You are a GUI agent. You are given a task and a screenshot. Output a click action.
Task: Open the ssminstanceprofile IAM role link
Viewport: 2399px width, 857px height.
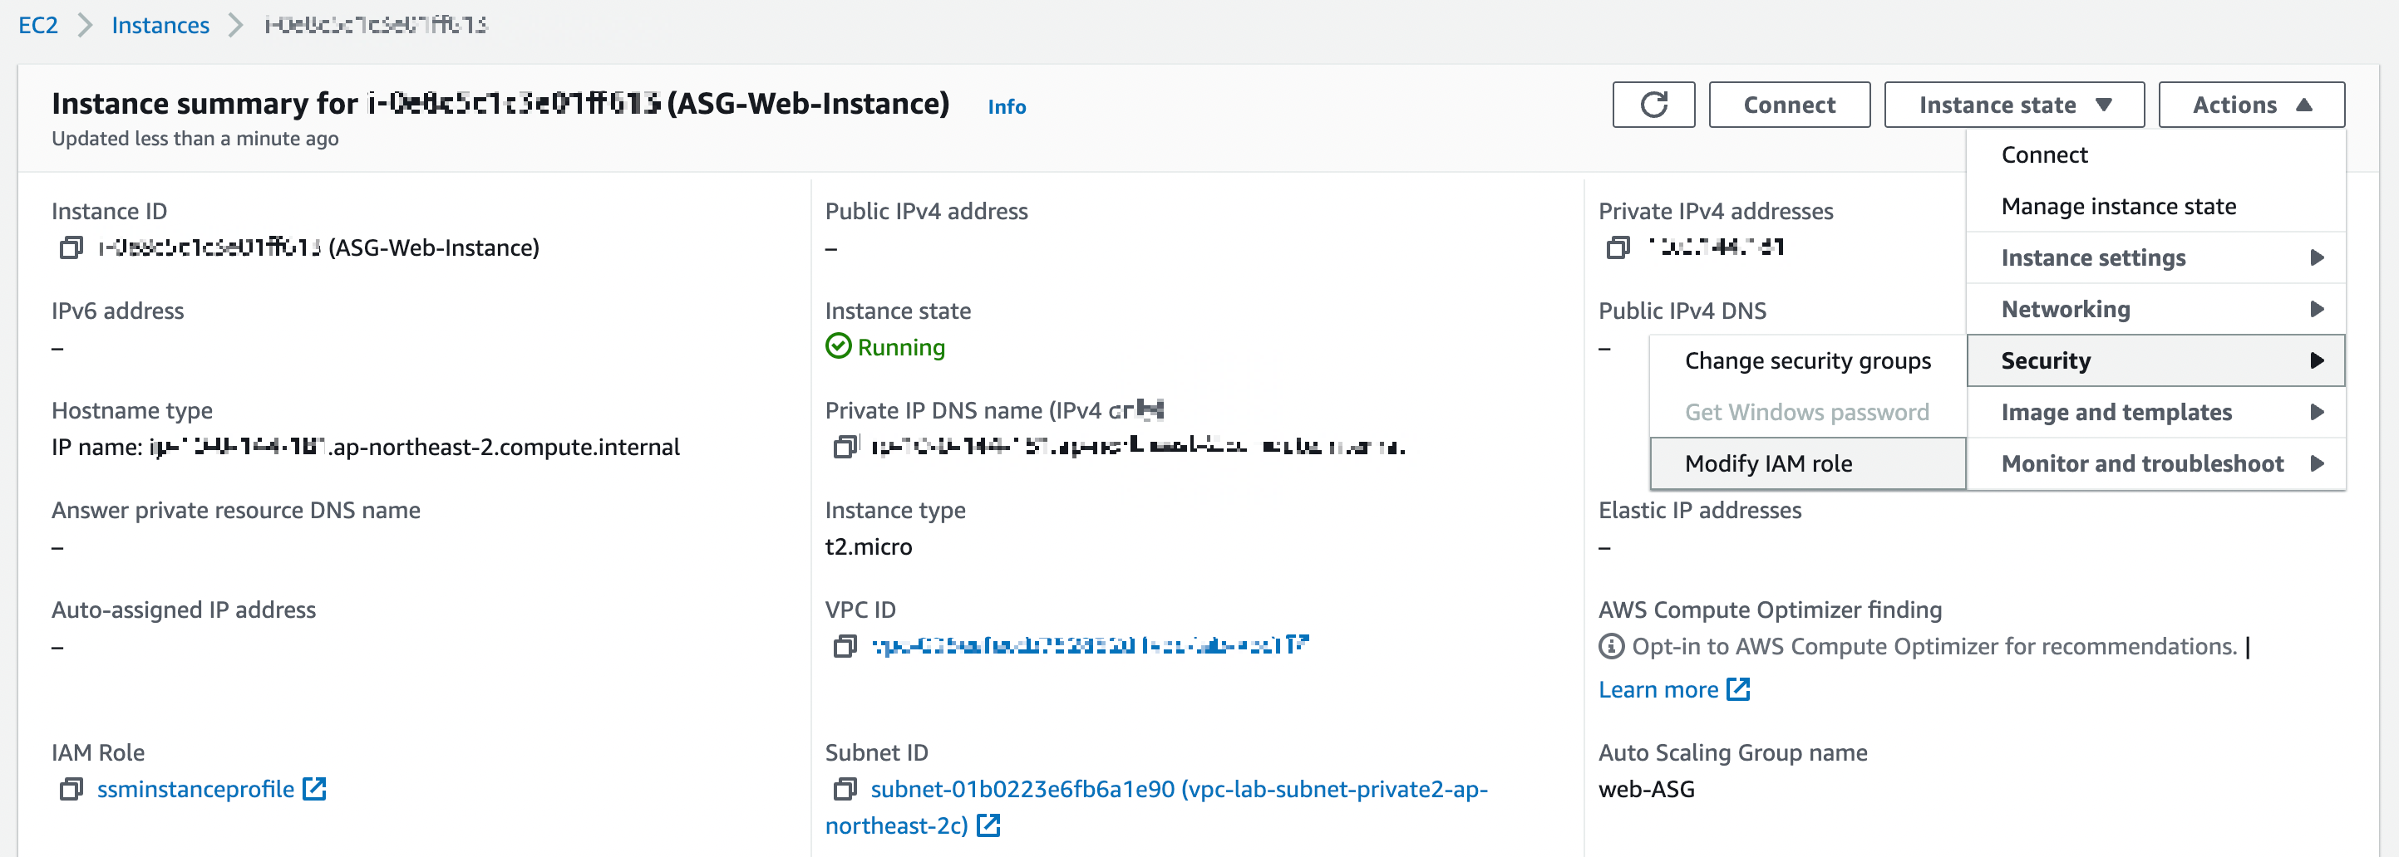(195, 789)
